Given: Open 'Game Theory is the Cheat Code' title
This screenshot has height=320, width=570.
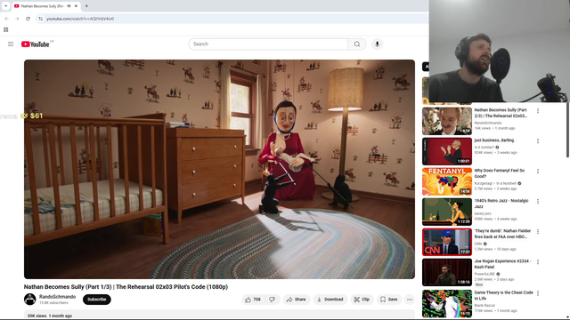Looking at the screenshot, I should pos(503,295).
